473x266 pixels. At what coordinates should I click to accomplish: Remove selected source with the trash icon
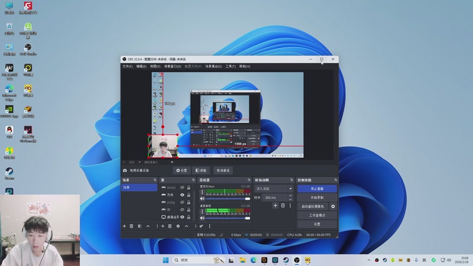(x=170, y=226)
